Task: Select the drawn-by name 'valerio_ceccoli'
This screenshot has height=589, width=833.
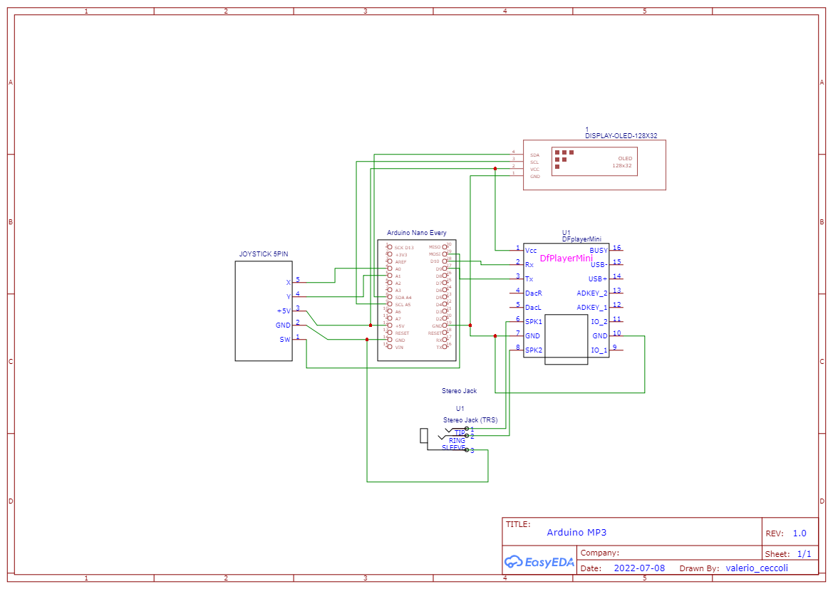Action: tap(757, 568)
